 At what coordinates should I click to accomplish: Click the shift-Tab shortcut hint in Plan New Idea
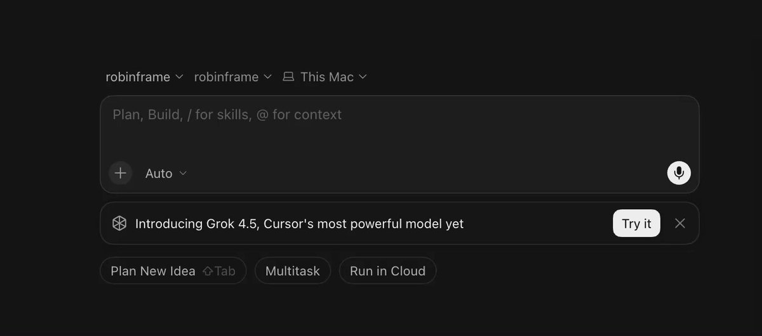(x=219, y=271)
